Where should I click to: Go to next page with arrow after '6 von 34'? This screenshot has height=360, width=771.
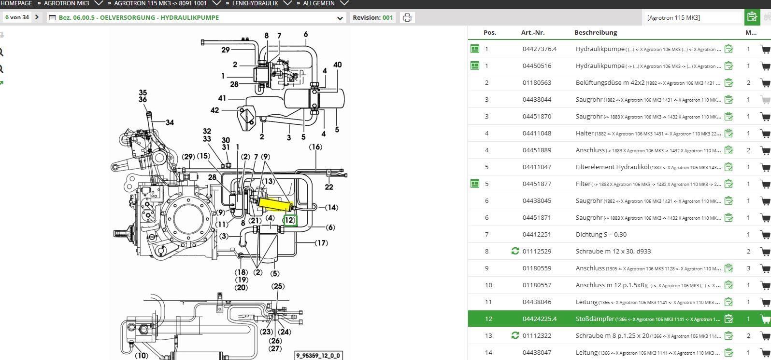click(x=37, y=17)
